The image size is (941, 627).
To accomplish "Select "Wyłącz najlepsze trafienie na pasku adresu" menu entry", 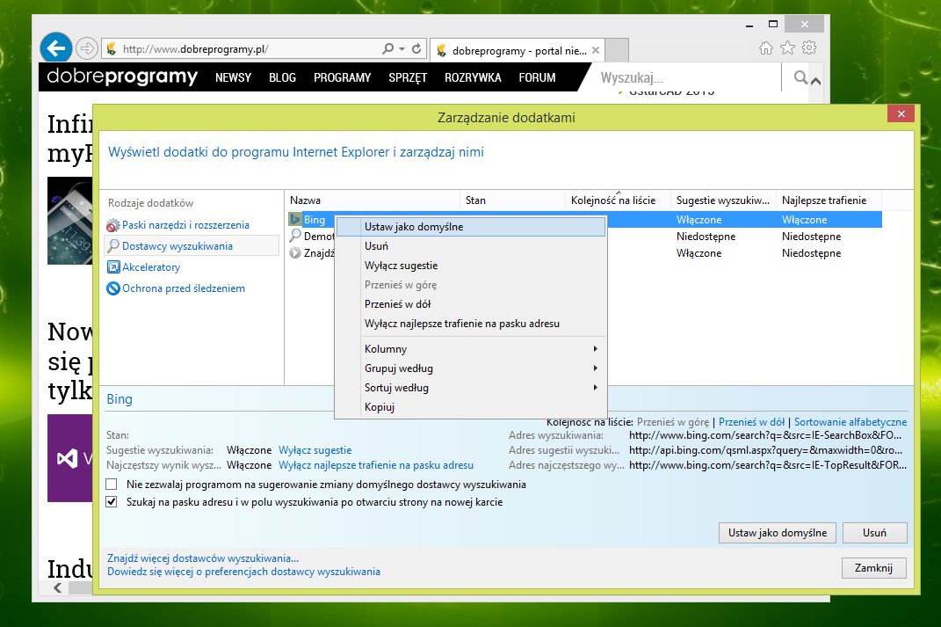I will point(471,323).
